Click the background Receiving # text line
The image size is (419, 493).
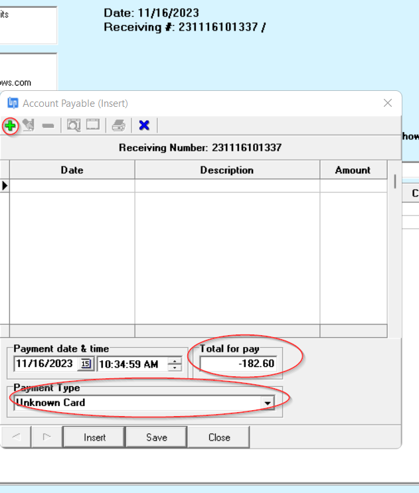pyautogui.click(x=185, y=27)
